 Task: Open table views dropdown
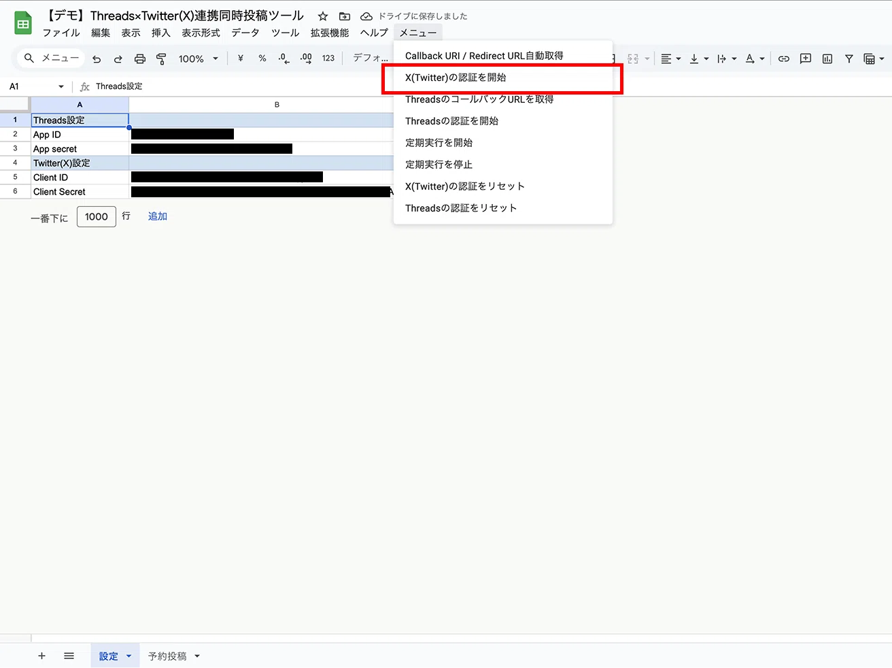(874, 59)
